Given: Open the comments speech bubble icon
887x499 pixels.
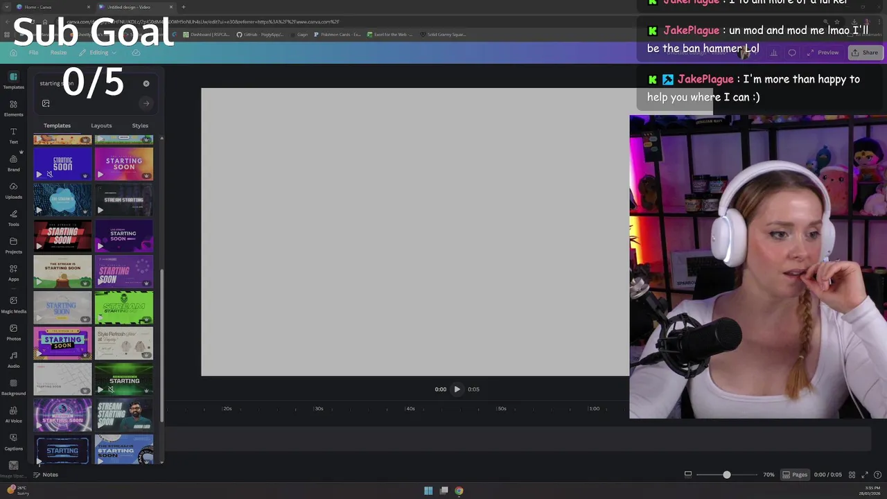Looking at the screenshot, I should pyautogui.click(x=792, y=53).
